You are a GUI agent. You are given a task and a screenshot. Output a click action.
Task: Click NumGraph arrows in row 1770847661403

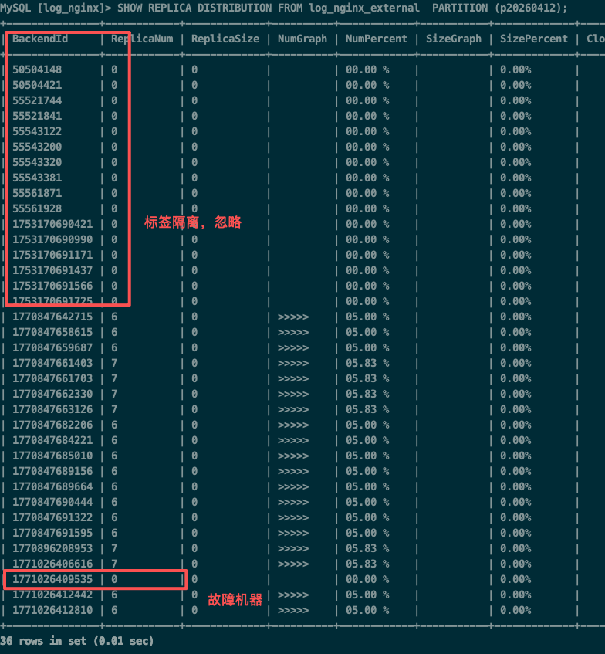(x=292, y=363)
